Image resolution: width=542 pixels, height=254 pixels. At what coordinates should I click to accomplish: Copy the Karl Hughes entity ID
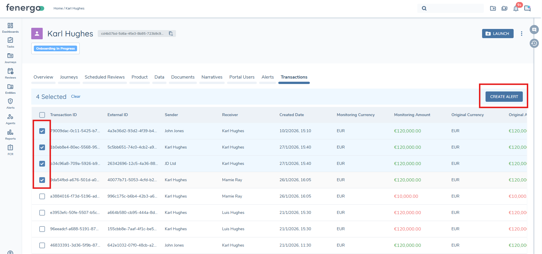(x=171, y=34)
